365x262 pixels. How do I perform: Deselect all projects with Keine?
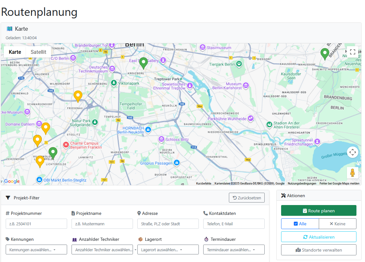[337, 224]
